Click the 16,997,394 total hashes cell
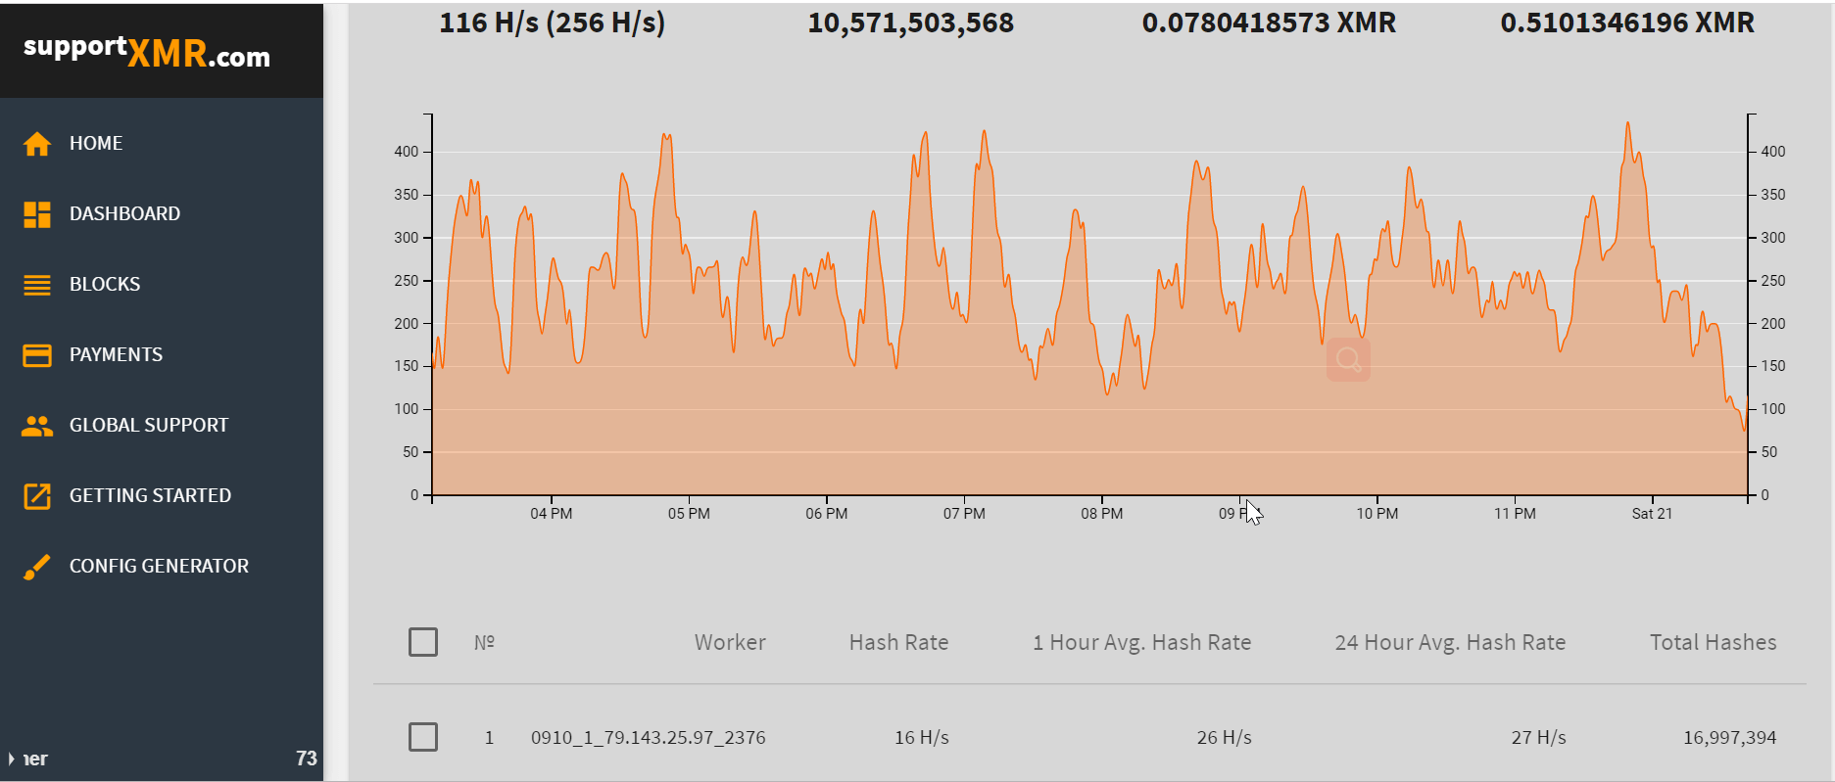The image size is (1835, 782). click(x=1729, y=737)
